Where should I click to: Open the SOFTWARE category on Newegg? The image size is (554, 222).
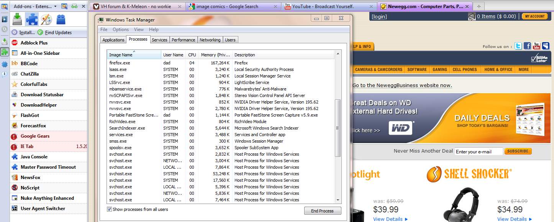point(417,69)
